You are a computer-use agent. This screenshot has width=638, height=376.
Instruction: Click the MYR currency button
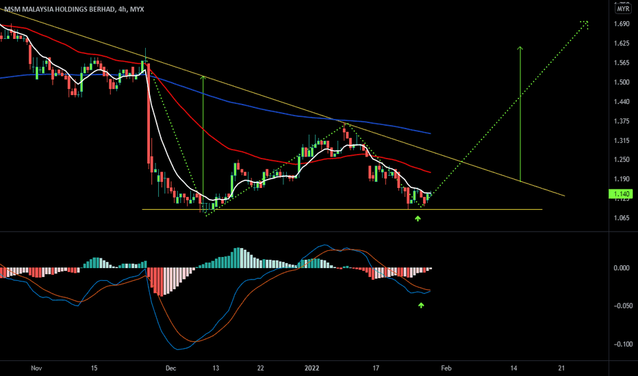click(622, 8)
